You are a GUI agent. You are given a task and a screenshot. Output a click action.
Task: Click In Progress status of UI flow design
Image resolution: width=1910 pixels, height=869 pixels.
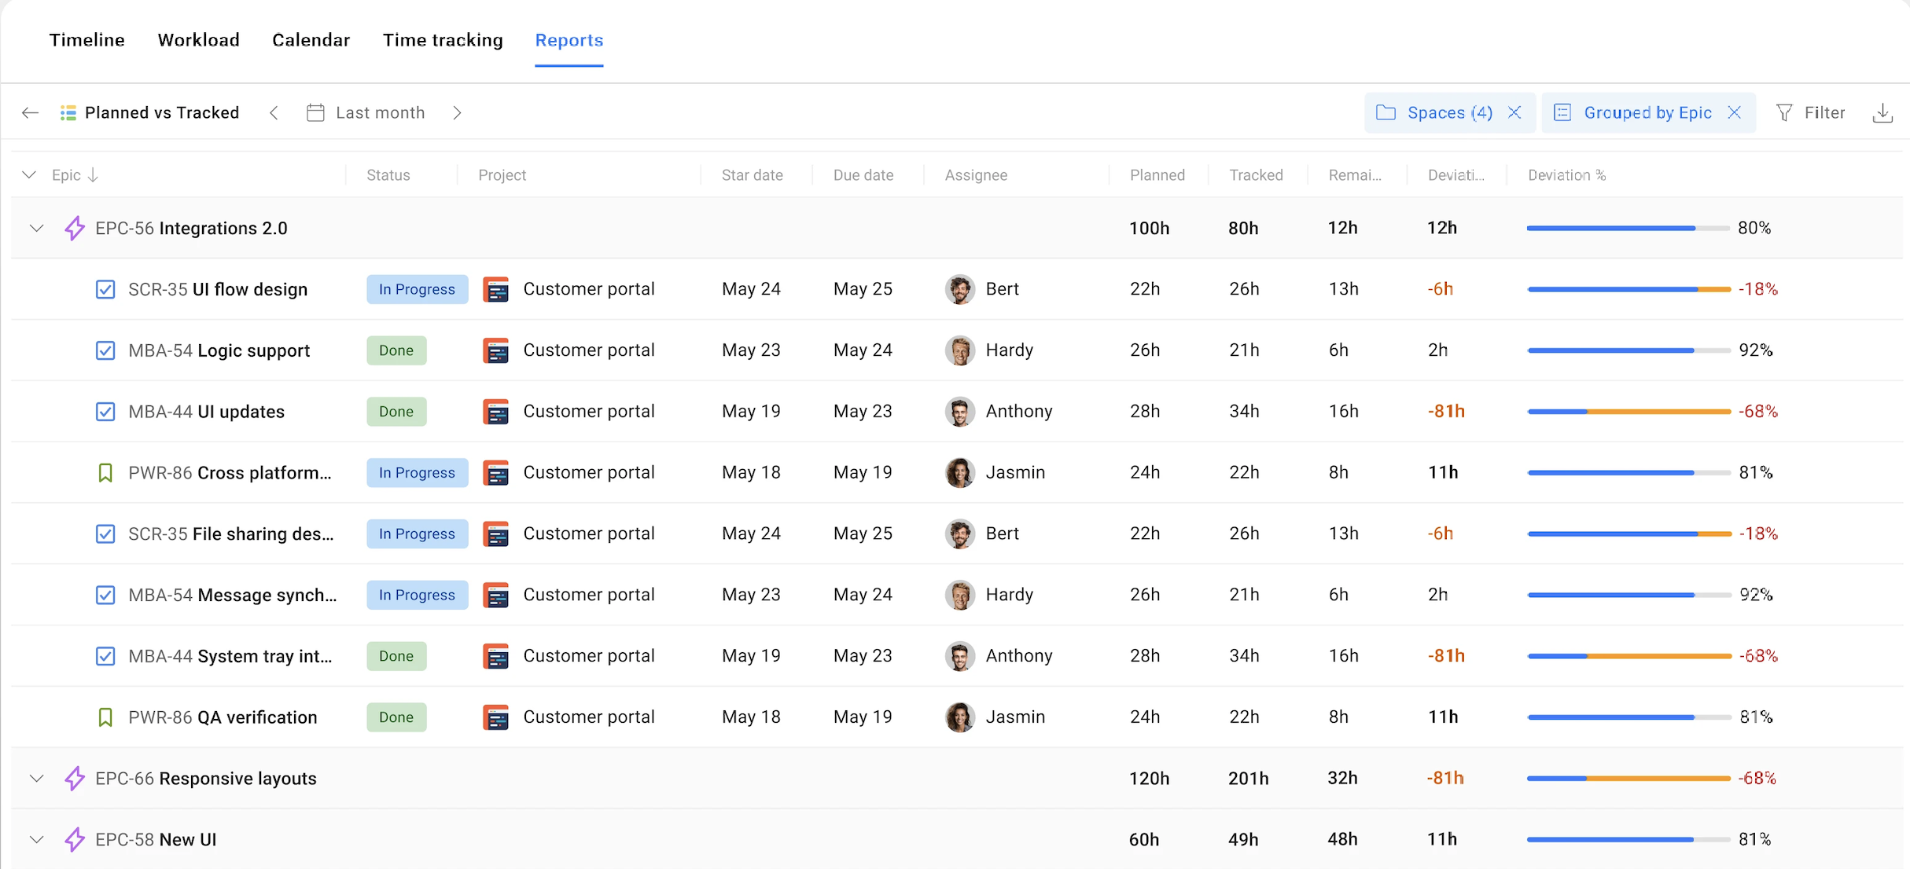417,290
